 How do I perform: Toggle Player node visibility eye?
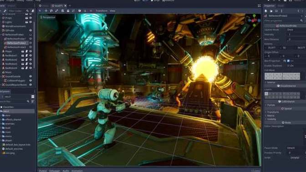click(31, 51)
